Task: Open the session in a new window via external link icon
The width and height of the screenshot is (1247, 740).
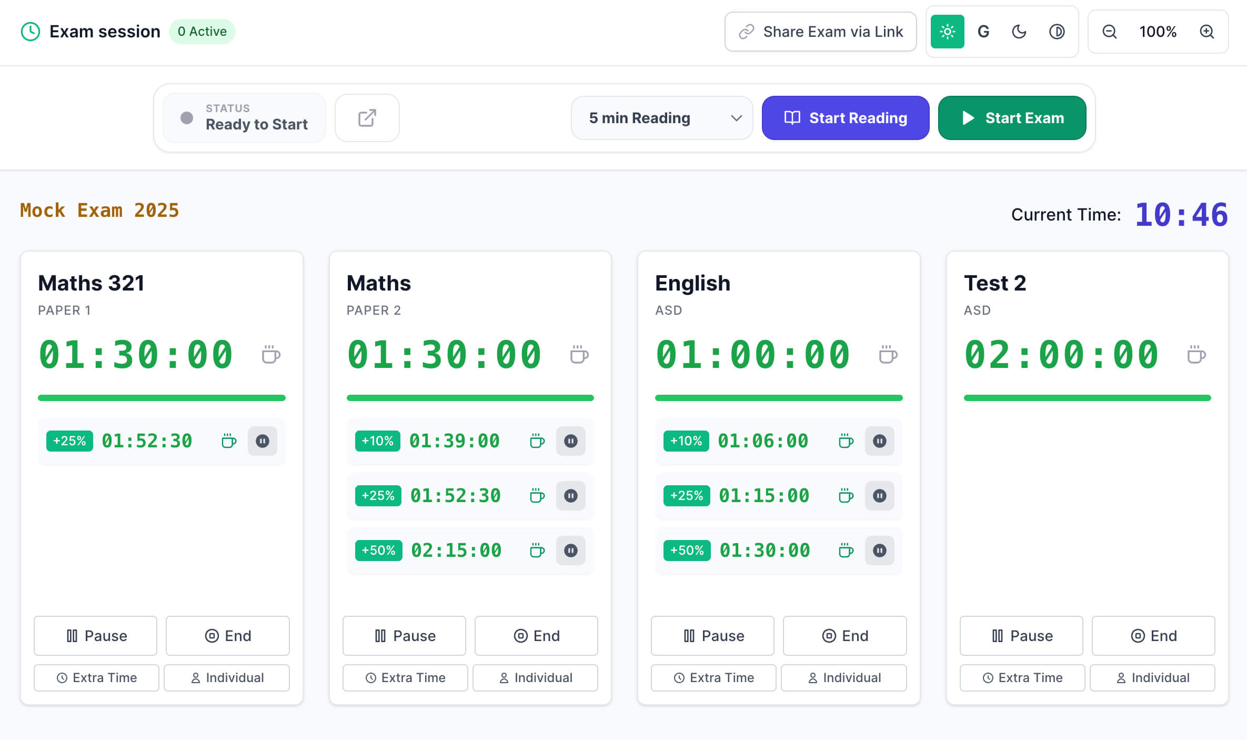Action: point(367,117)
